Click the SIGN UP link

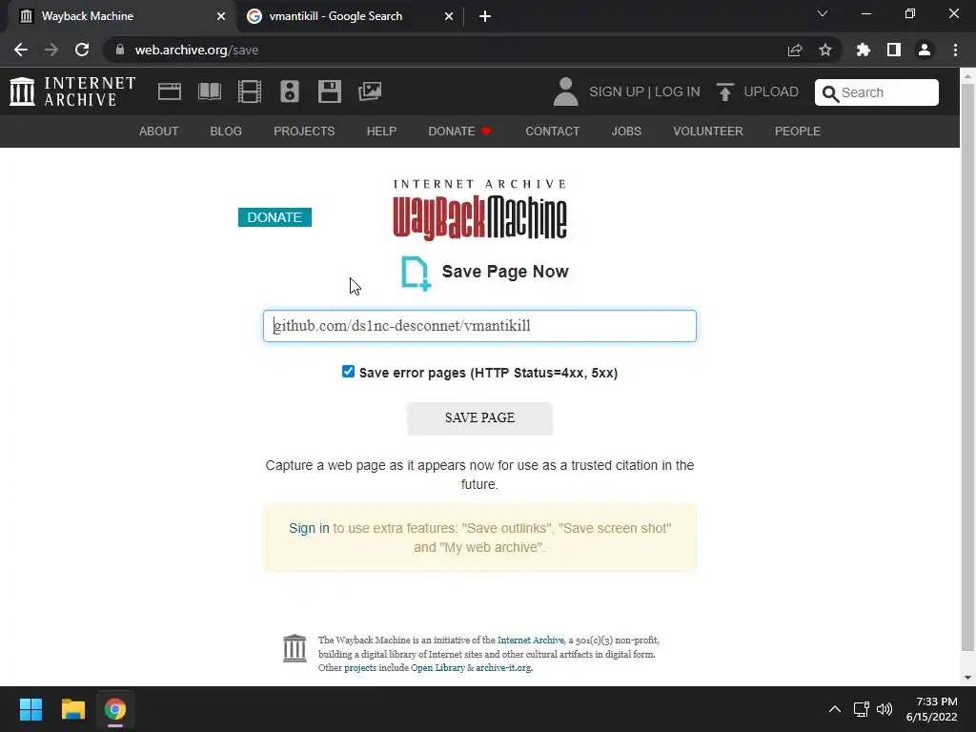pyautogui.click(x=617, y=91)
